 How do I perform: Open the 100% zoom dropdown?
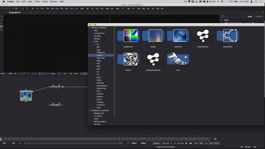pyautogui.click(x=11, y=74)
